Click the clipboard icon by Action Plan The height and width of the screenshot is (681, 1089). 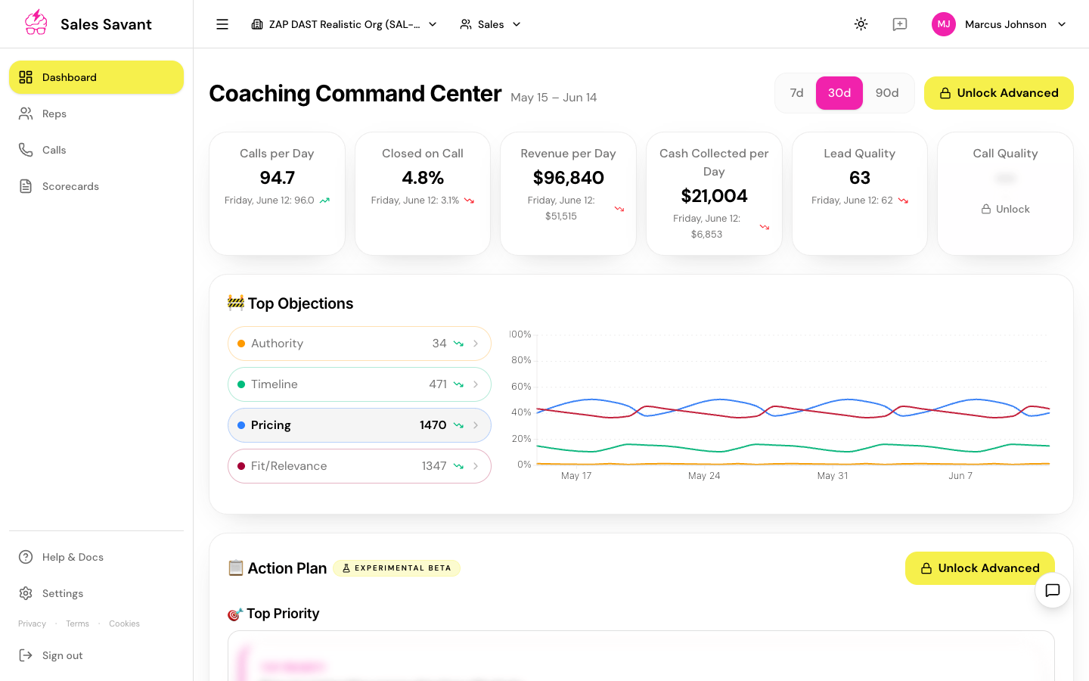click(236, 567)
